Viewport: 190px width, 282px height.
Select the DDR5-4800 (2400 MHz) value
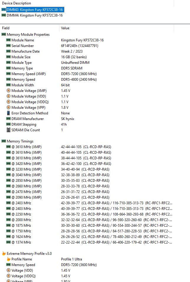(79, 79)
